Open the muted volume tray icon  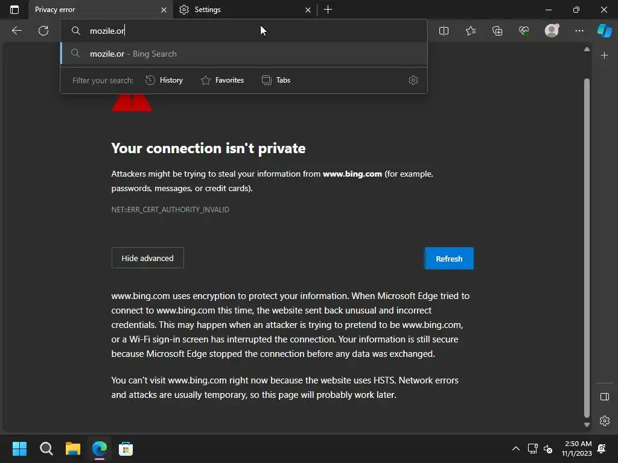pos(548,449)
